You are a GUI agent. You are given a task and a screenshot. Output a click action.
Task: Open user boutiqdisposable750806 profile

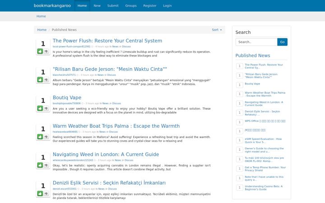point(66,103)
